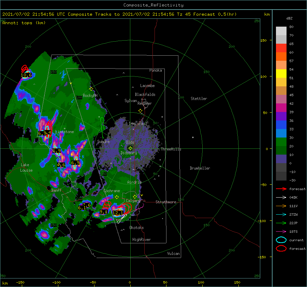This screenshot has width=307, height=287.
Task: Click the Sylvan label
Action: pos(131,100)
